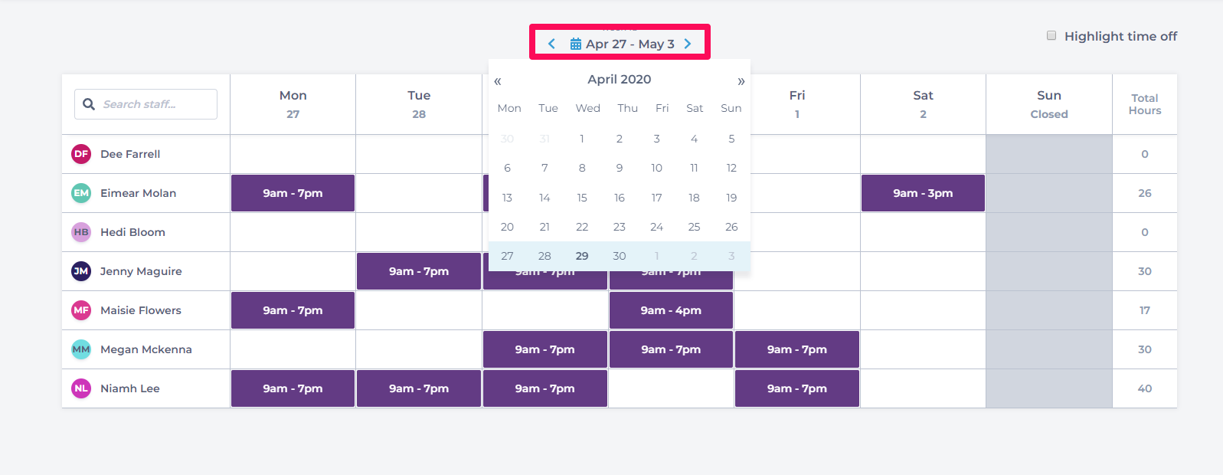The image size is (1223, 475).
Task: Jump to previous month in date picker
Action: point(498,81)
